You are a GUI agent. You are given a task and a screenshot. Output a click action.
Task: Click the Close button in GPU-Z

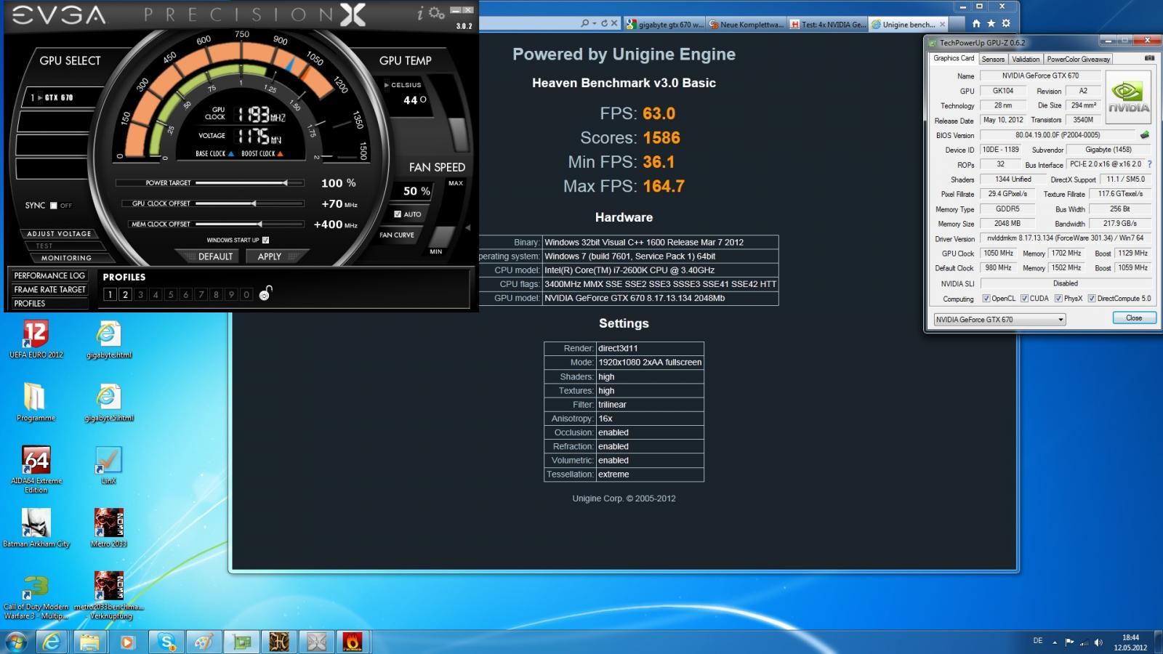pyautogui.click(x=1134, y=318)
